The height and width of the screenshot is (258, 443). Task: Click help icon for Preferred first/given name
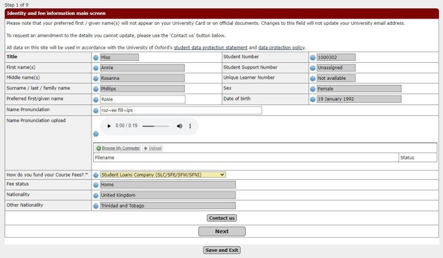(x=96, y=100)
